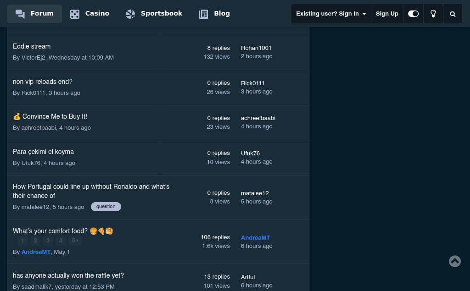Click the Forum speech bubbles icon

20,14
